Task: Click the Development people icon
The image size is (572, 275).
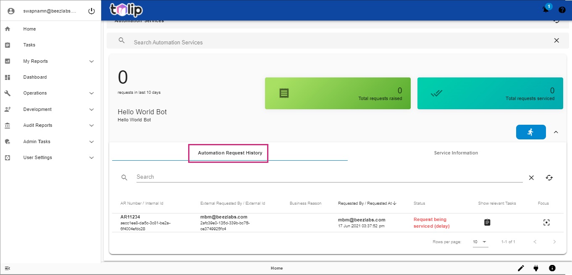Action: coord(7,109)
